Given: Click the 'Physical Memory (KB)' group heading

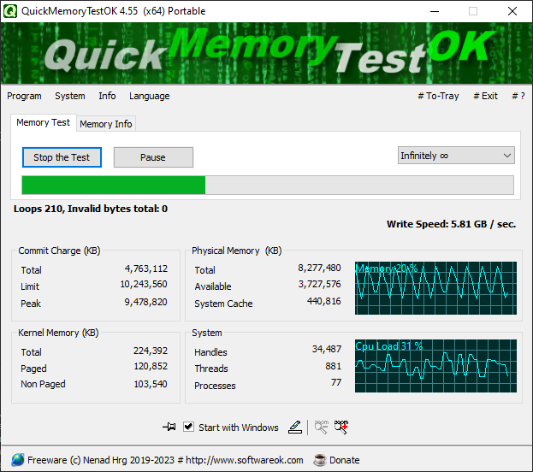Looking at the screenshot, I should (x=237, y=251).
